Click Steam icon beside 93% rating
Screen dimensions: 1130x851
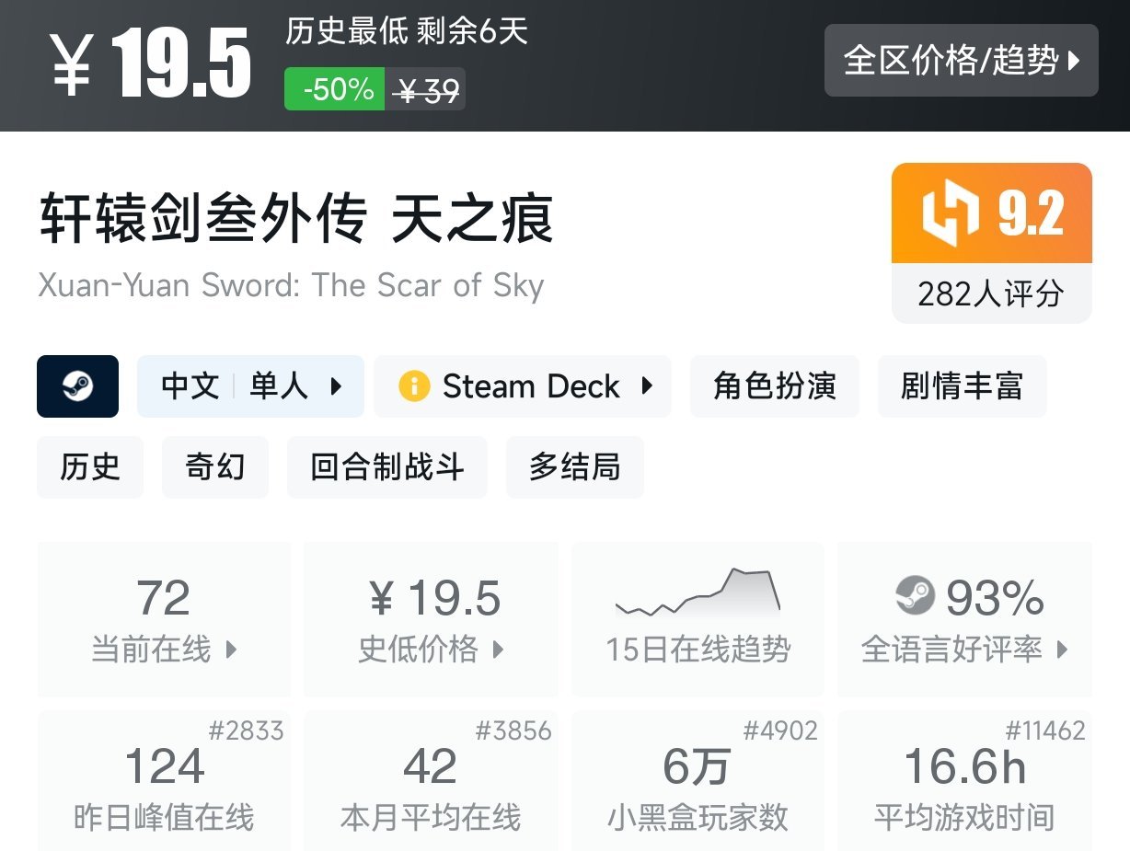coord(915,596)
